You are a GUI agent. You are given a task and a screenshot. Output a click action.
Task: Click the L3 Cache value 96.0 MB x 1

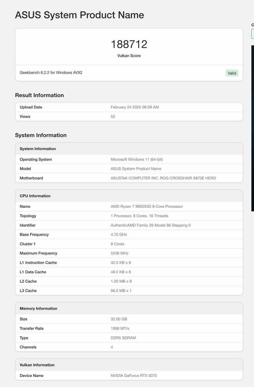(x=121, y=291)
